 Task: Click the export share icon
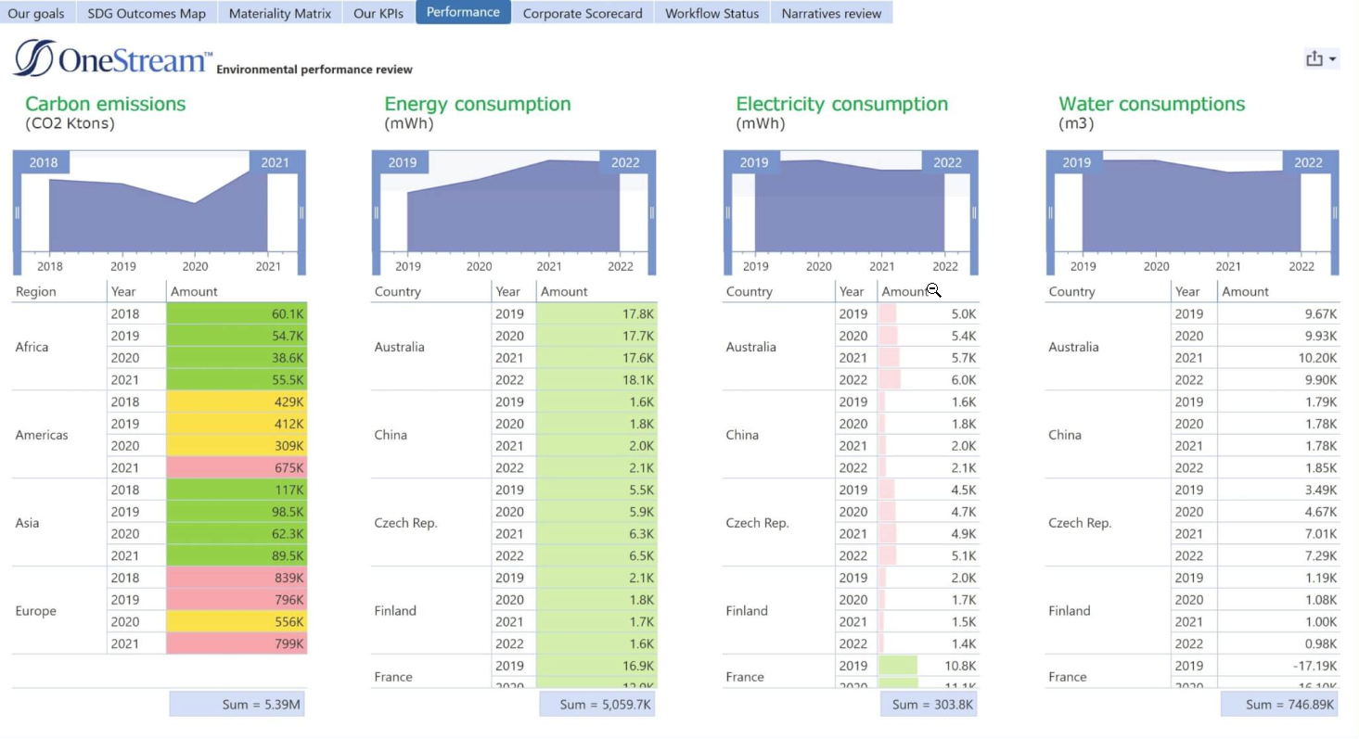point(1314,59)
